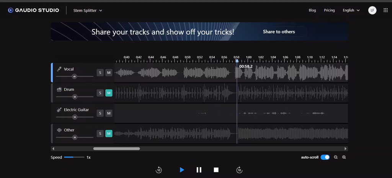This screenshot has width=392, height=178.
Task: Toggle the auto-scroll switch off
Action: [325, 157]
